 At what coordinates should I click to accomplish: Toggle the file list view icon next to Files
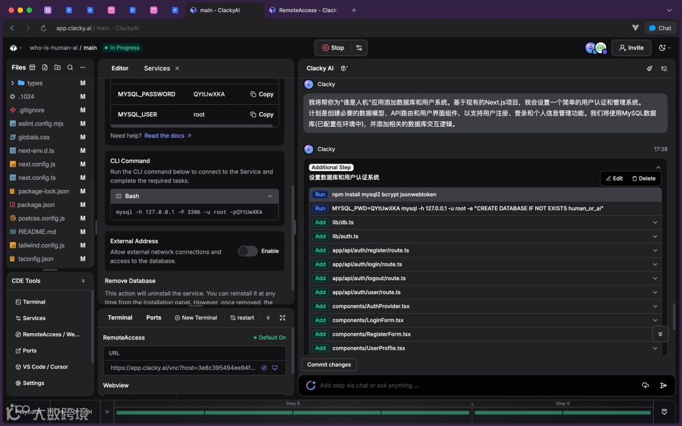(x=32, y=68)
